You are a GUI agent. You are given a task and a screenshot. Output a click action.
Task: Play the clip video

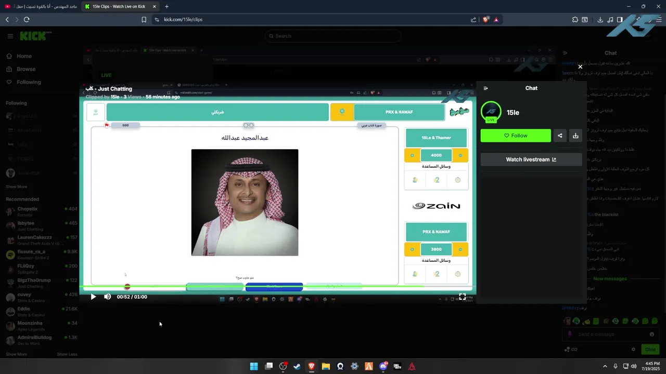pyautogui.click(x=93, y=297)
